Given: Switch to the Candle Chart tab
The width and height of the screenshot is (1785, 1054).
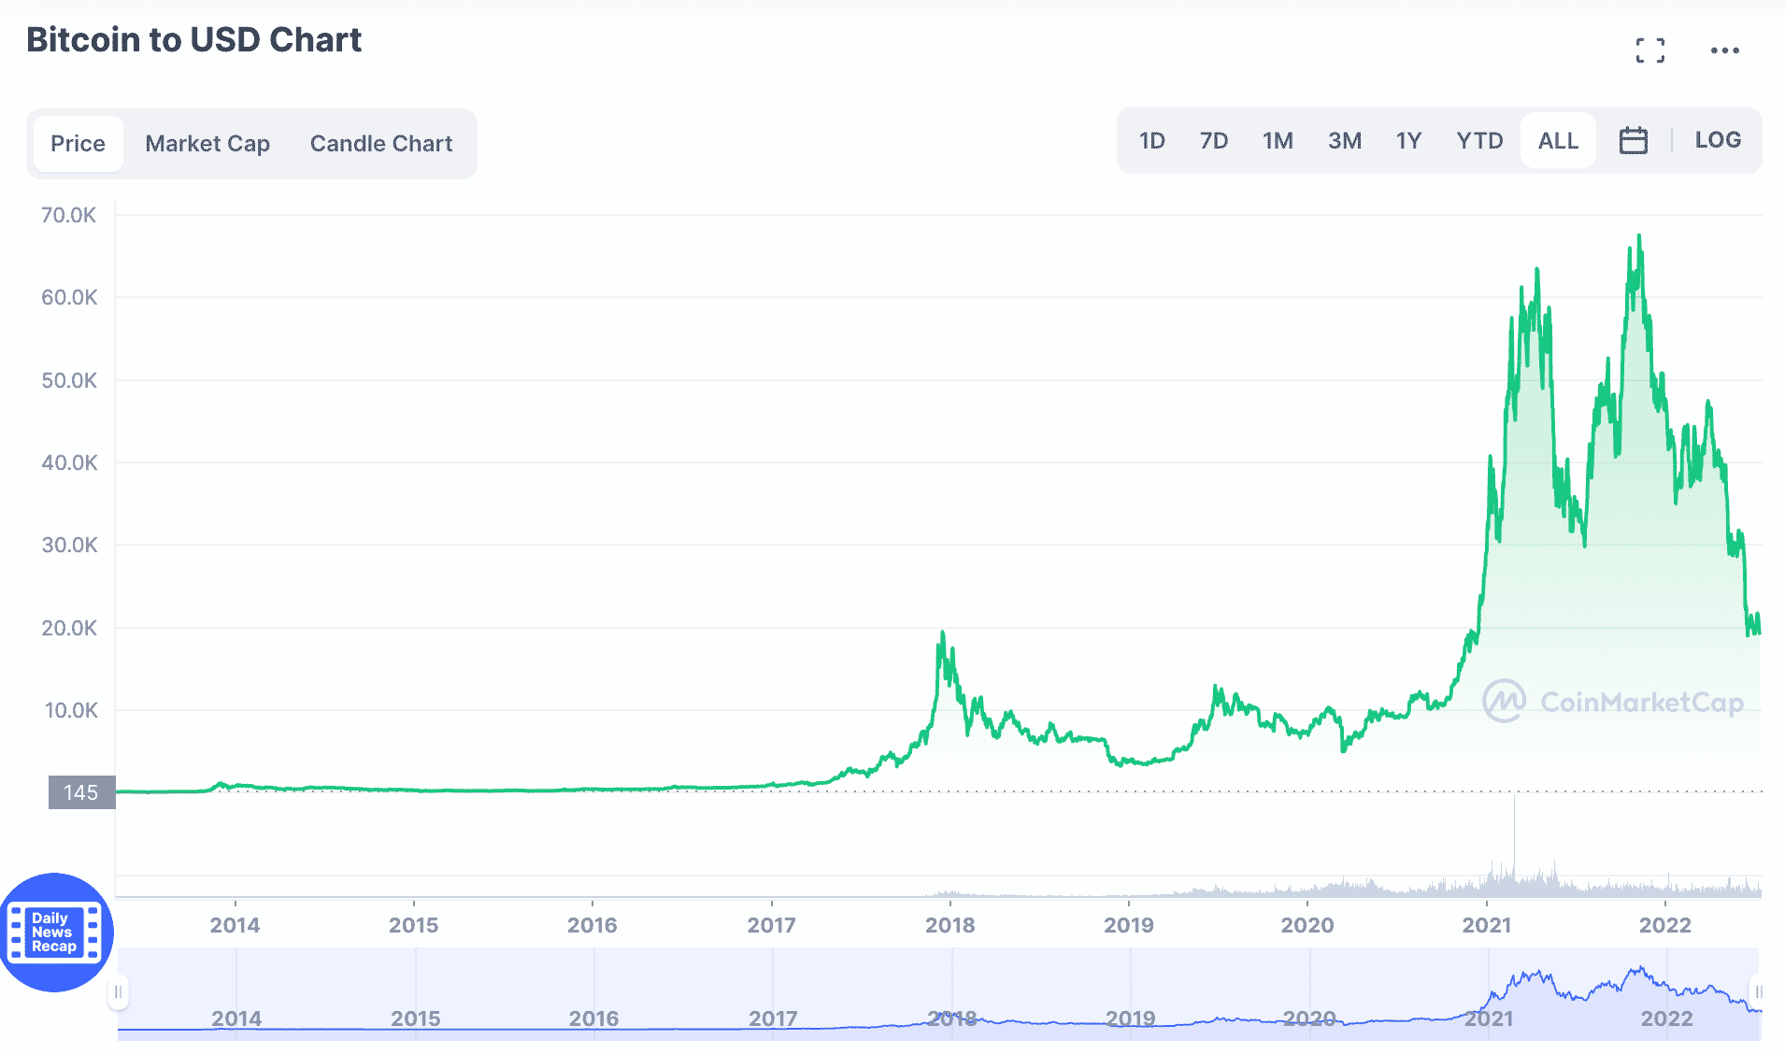Looking at the screenshot, I should [381, 143].
